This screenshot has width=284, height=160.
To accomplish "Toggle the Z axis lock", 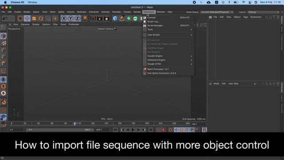I will (77, 19).
